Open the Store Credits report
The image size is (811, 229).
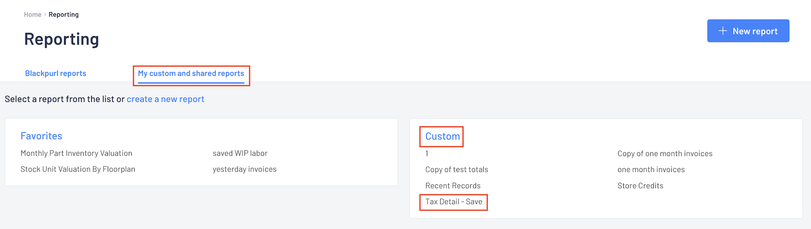640,186
